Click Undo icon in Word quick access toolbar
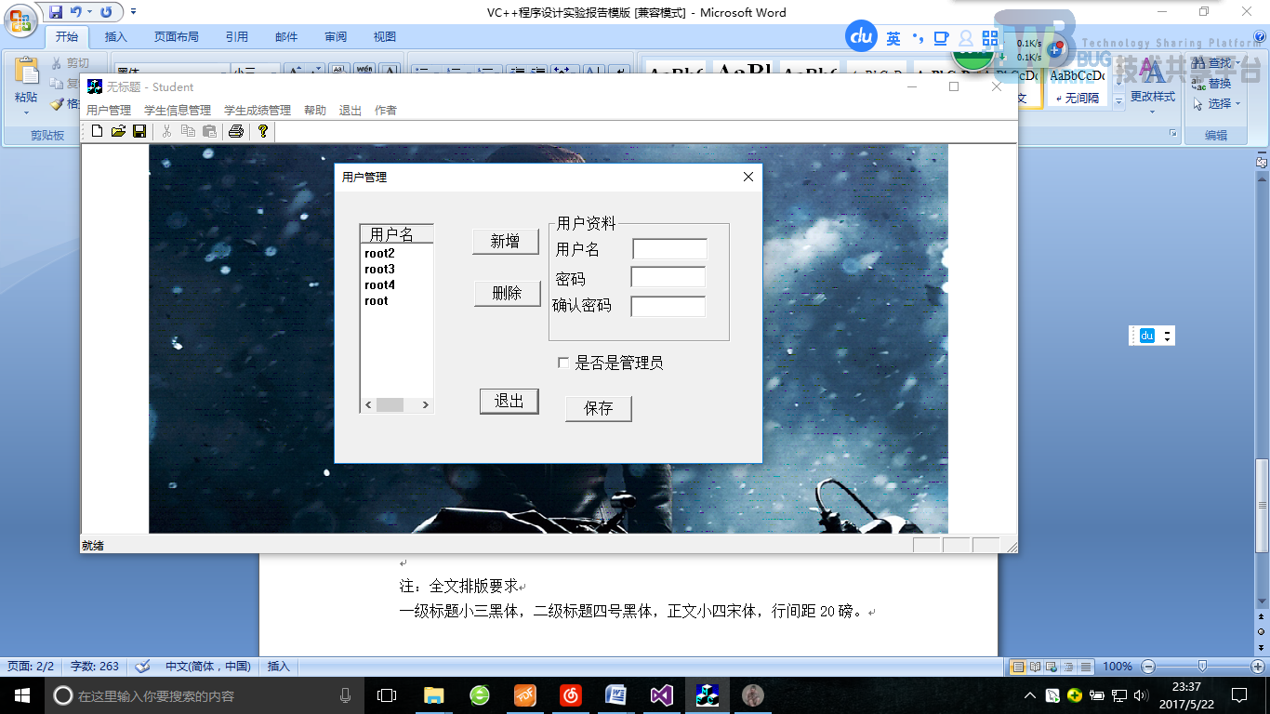Image resolution: width=1270 pixels, height=714 pixels. [76, 12]
